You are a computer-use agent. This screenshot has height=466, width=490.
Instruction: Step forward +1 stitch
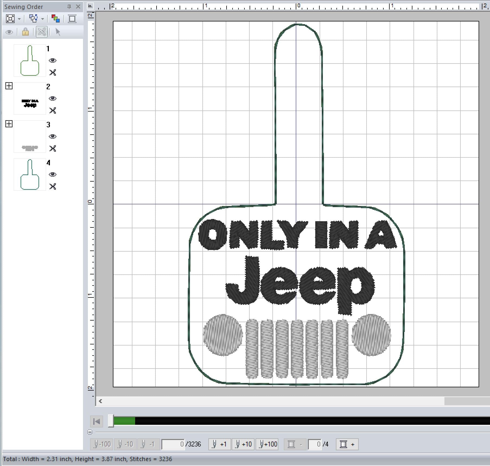pyautogui.click(x=219, y=444)
